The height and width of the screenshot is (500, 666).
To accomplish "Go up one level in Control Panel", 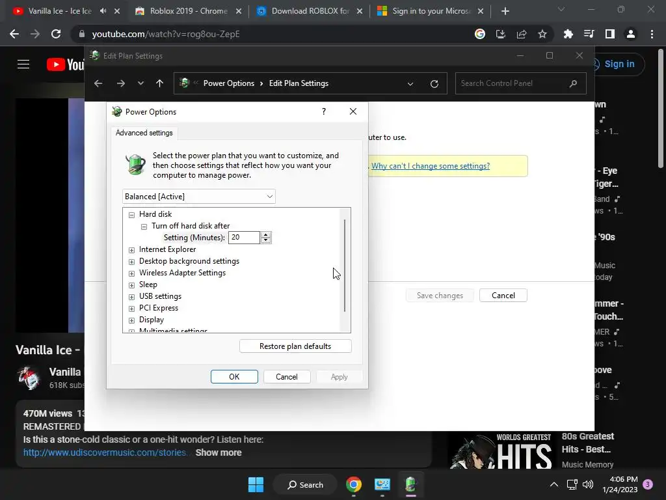I will pyautogui.click(x=160, y=83).
